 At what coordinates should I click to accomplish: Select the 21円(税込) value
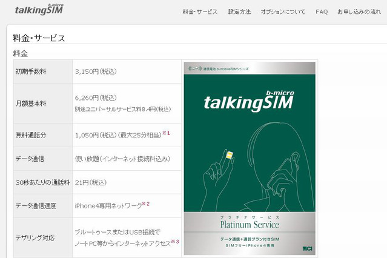91,182
